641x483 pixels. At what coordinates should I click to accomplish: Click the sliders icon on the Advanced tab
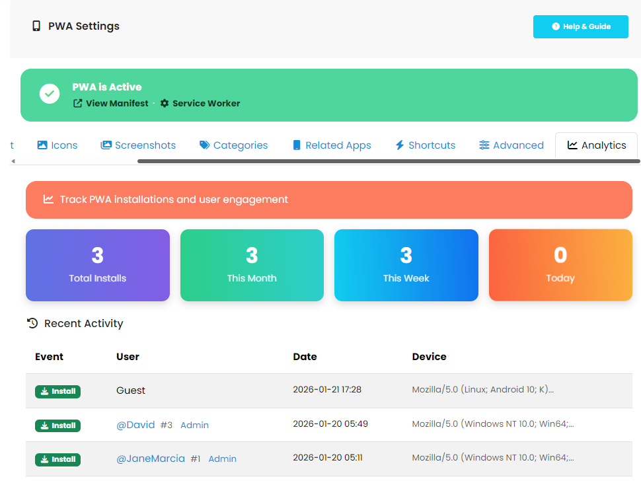[486, 145]
